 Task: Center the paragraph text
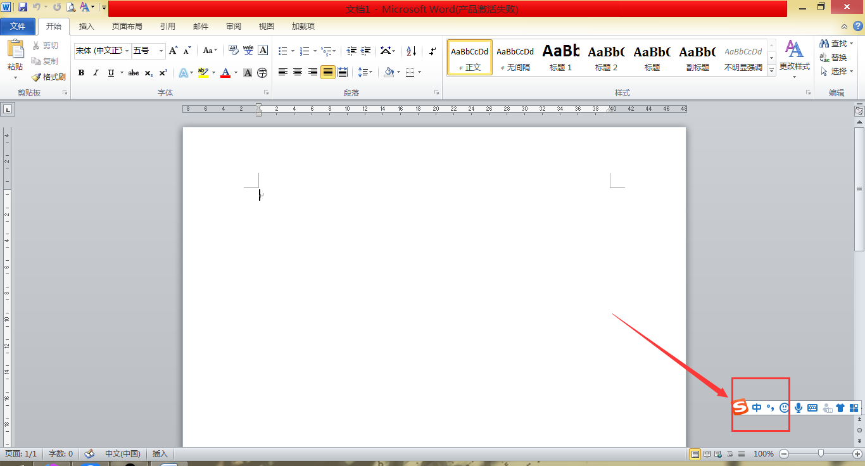(x=298, y=72)
